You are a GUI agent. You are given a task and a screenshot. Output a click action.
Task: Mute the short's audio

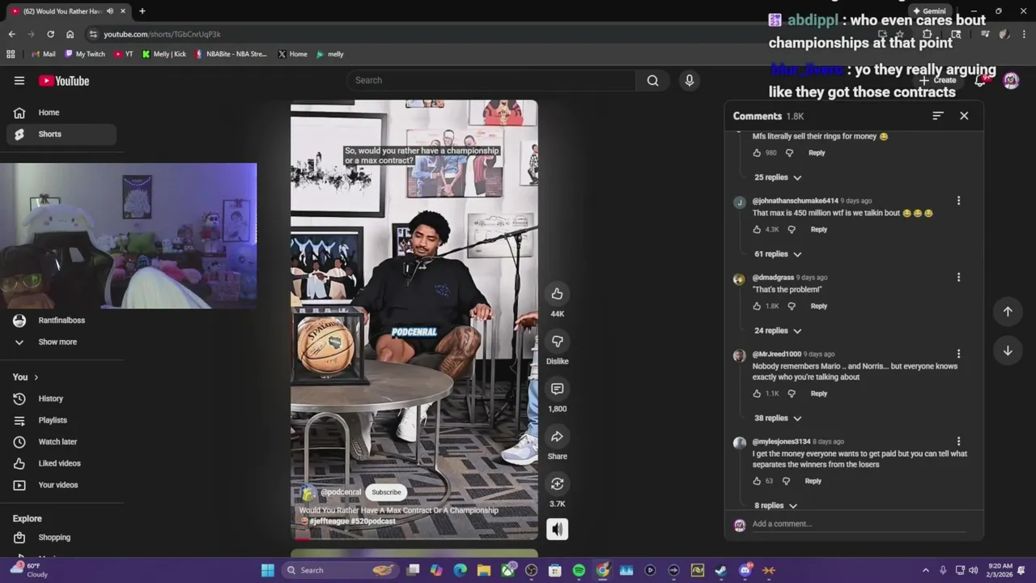(557, 529)
